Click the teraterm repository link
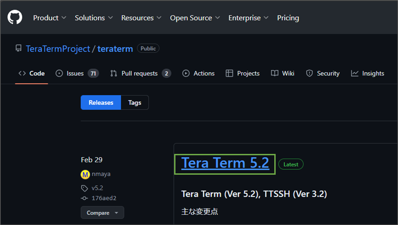The height and width of the screenshot is (225, 398). coord(115,49)
